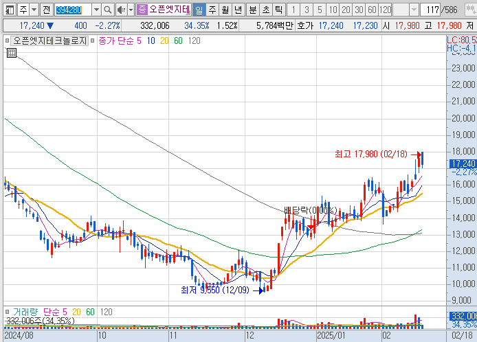Click the 120-day moving average legend
The height and width of the screenshot is (342, 477).
coord(194,41)
